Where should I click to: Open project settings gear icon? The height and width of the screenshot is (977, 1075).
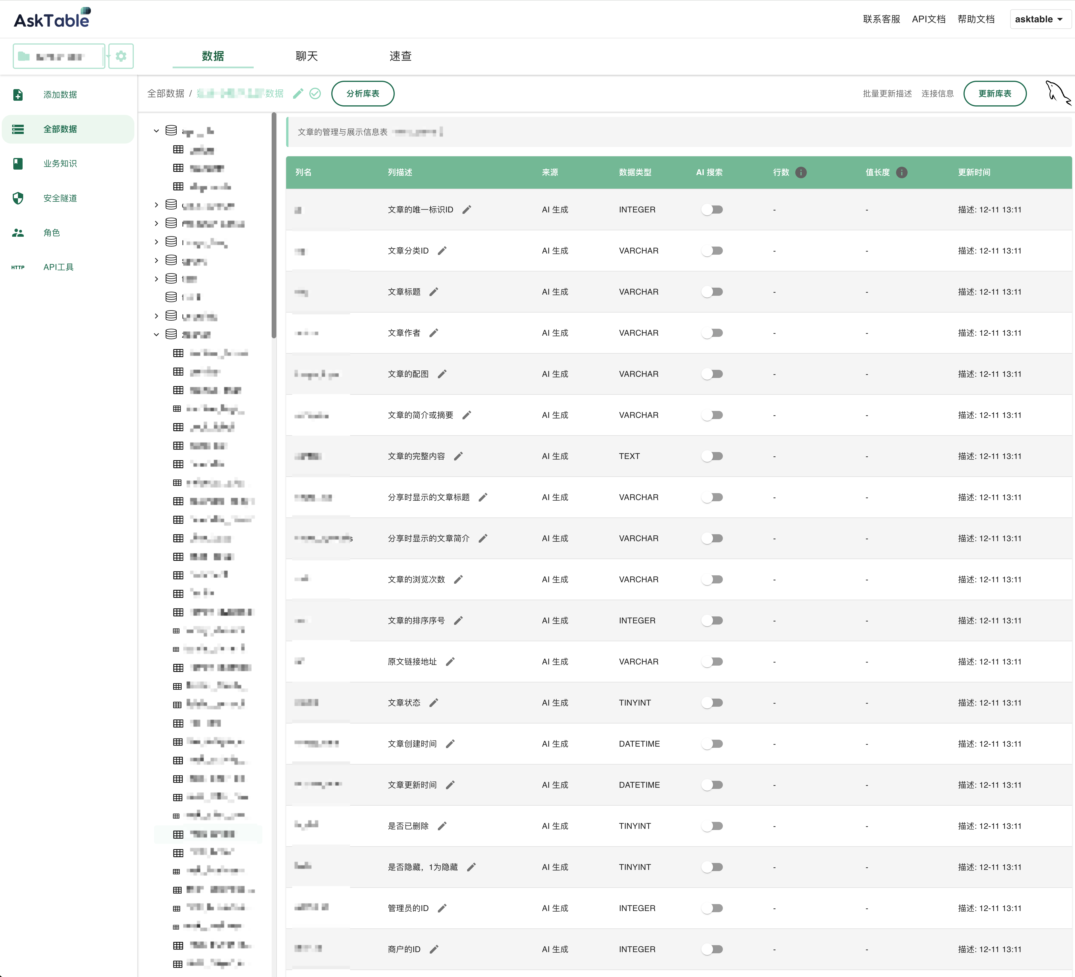click(x=121, y=56)
